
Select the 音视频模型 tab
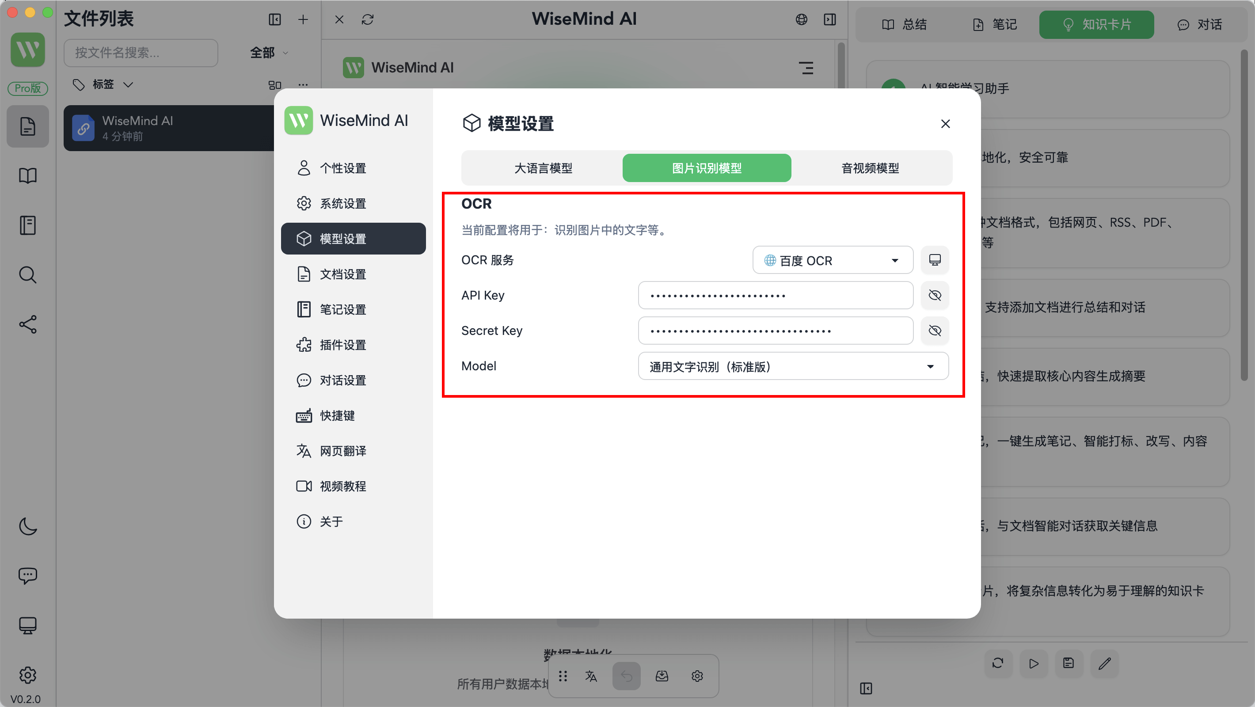(870, 168)
